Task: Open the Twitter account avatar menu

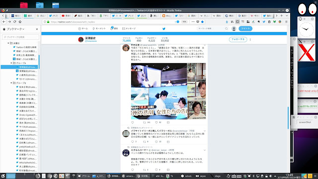Action: (234, 29)
